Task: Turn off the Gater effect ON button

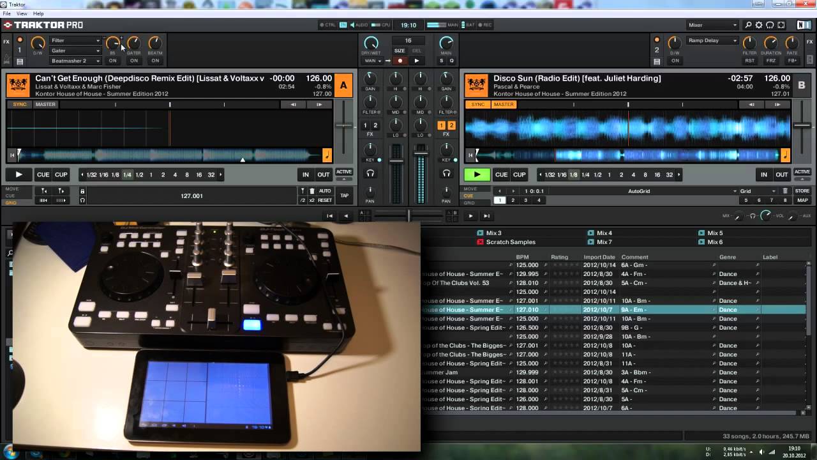Action: [x=133, y=61]
